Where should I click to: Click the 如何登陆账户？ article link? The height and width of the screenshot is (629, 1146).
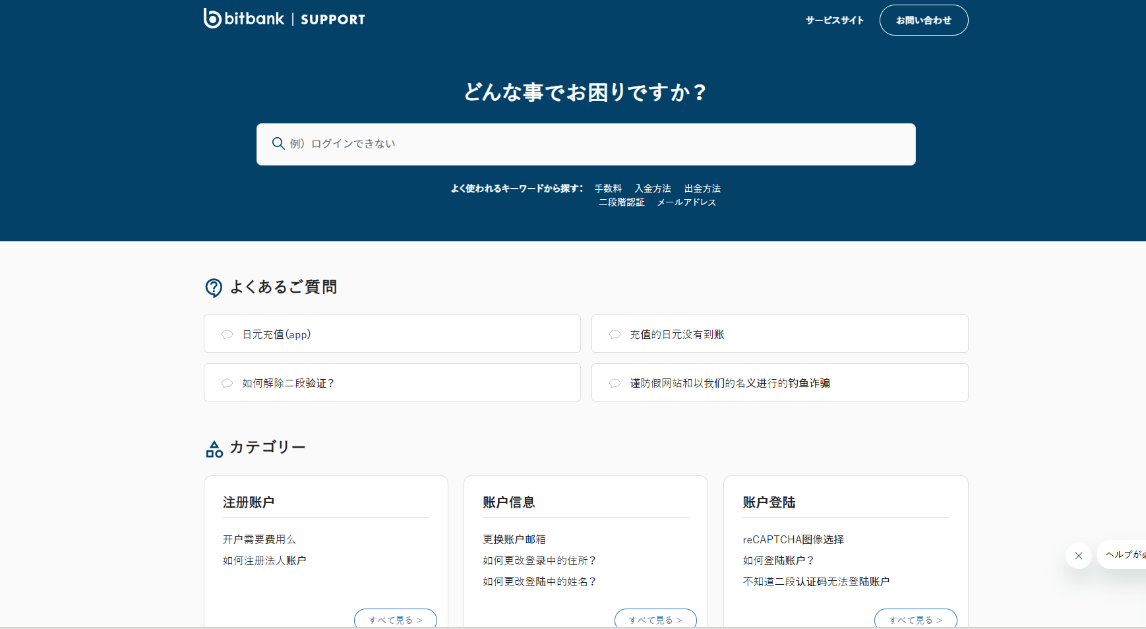pos(777,560)
